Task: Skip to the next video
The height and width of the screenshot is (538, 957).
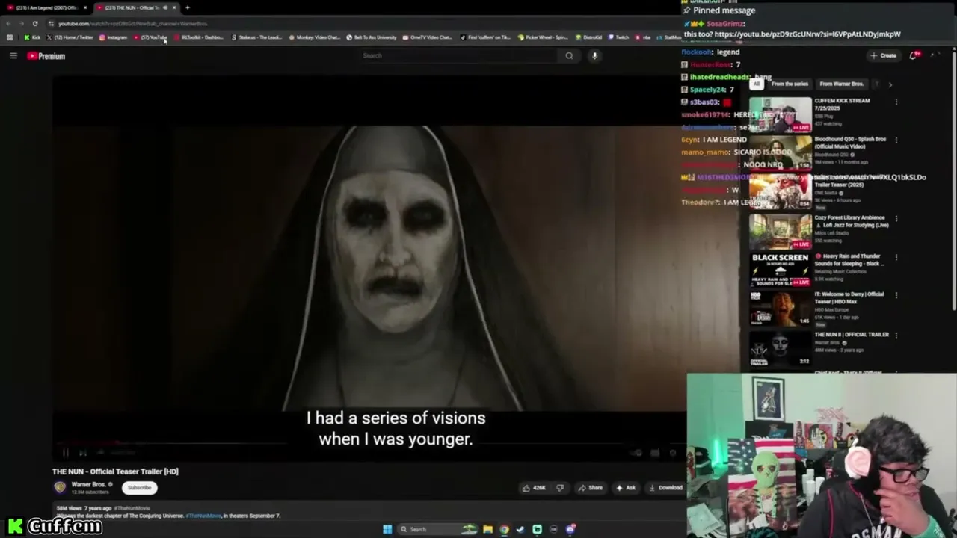Action: click(x=82, y=452)
